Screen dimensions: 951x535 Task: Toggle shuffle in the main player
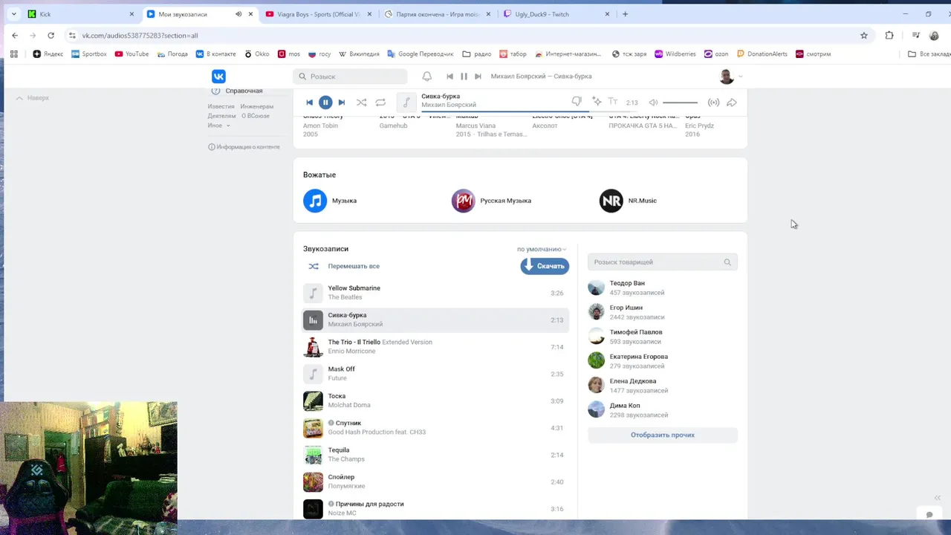(x=361, y=103)
